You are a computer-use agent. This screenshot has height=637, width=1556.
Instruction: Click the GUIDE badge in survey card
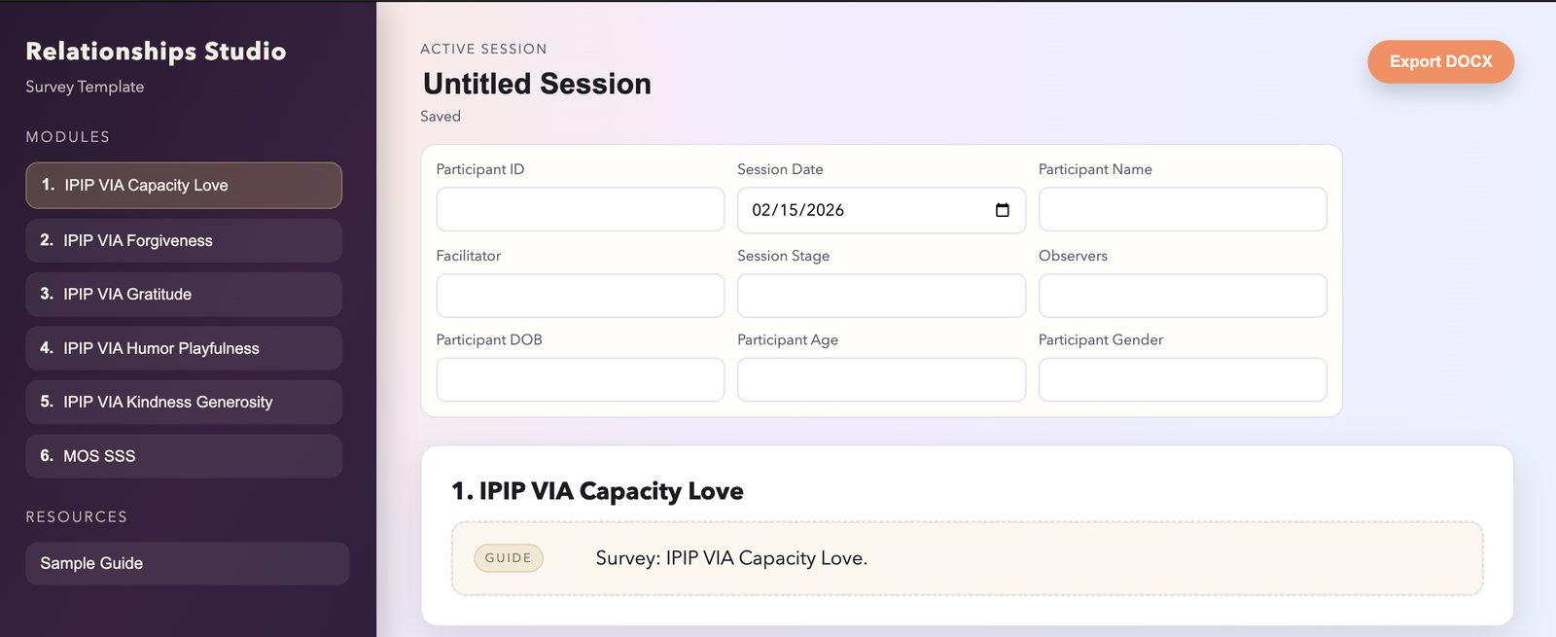click(508, 558)
